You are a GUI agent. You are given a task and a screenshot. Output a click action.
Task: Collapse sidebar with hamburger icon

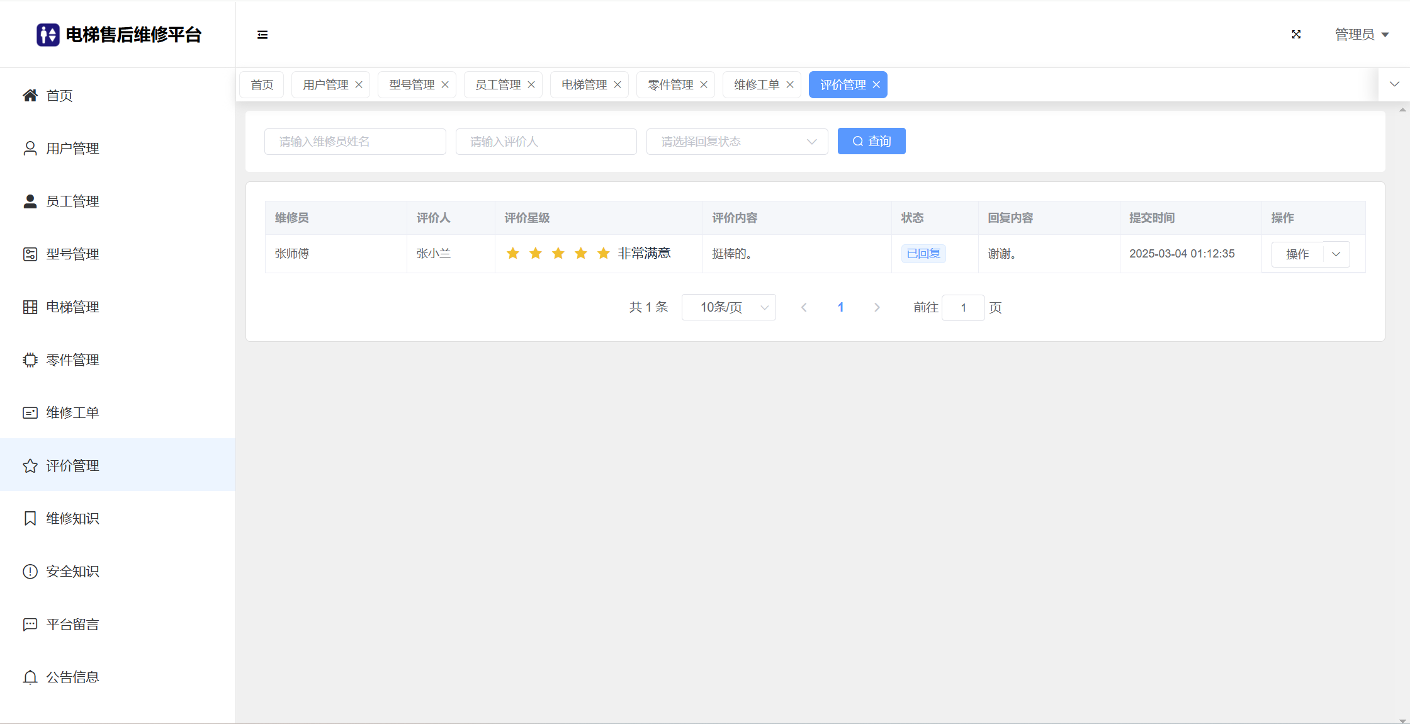coord(262,35)
